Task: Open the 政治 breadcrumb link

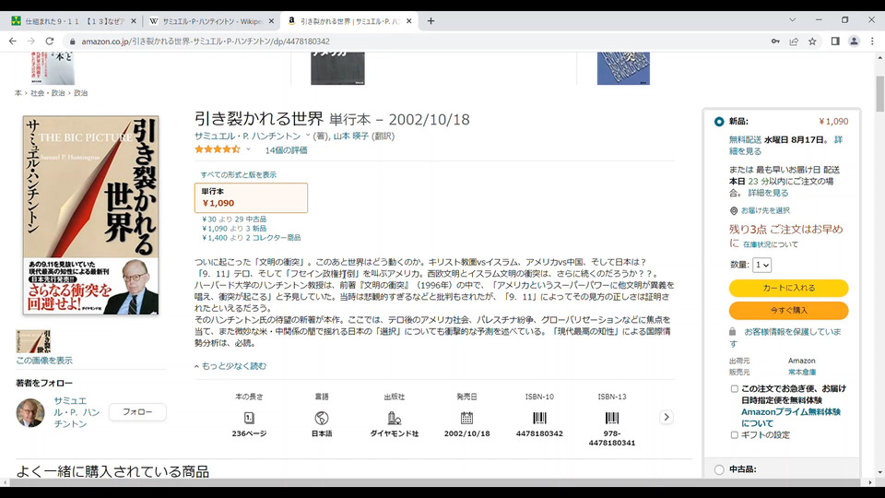Action: (x=81, y=93)
